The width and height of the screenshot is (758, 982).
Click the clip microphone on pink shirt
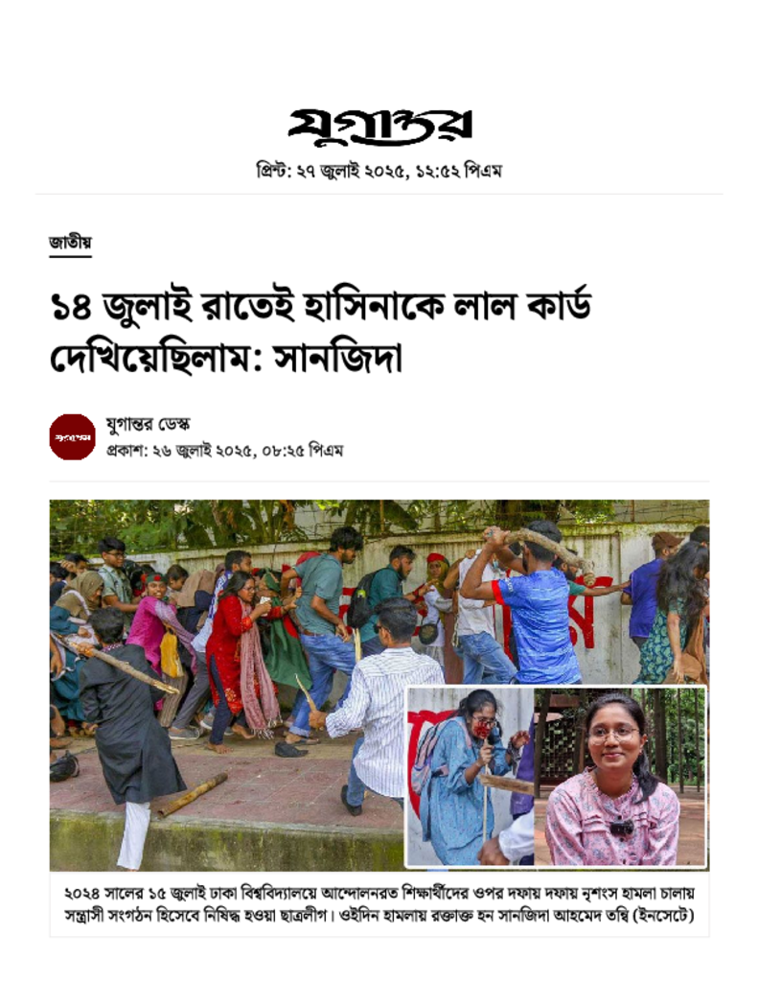pyautogui.click(x=621, y=828)
